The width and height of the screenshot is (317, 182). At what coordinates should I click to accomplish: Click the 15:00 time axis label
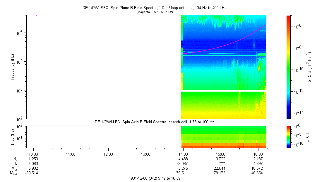point(220,154)
